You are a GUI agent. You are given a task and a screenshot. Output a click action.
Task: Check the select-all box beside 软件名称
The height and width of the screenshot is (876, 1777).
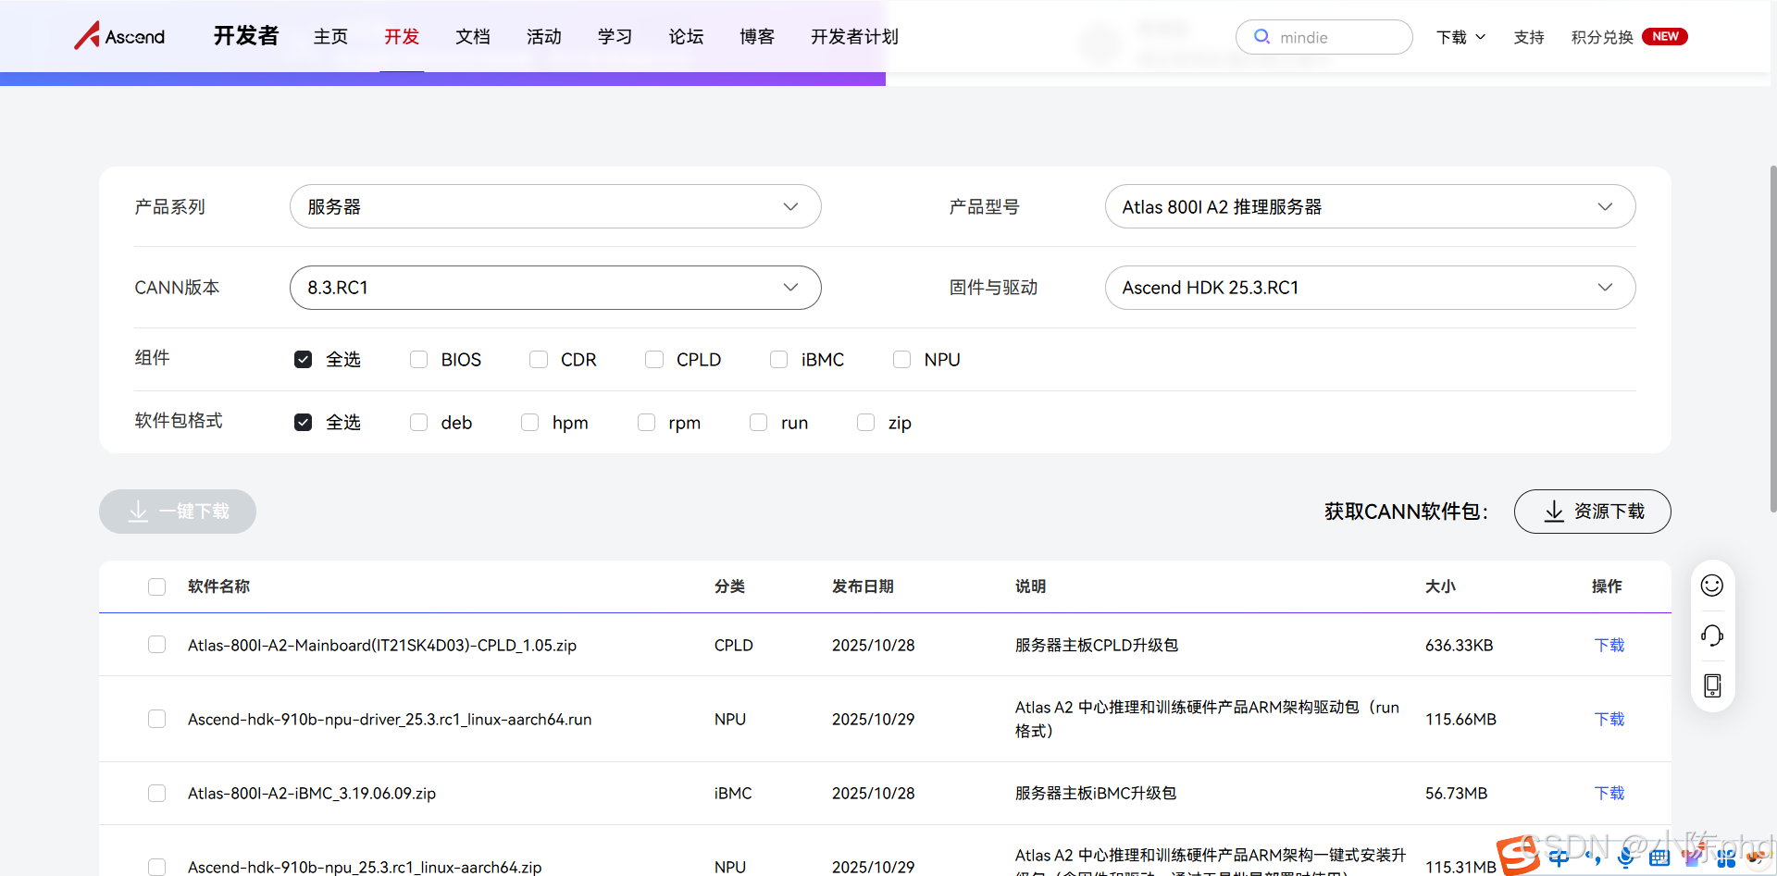pos(157,586)
